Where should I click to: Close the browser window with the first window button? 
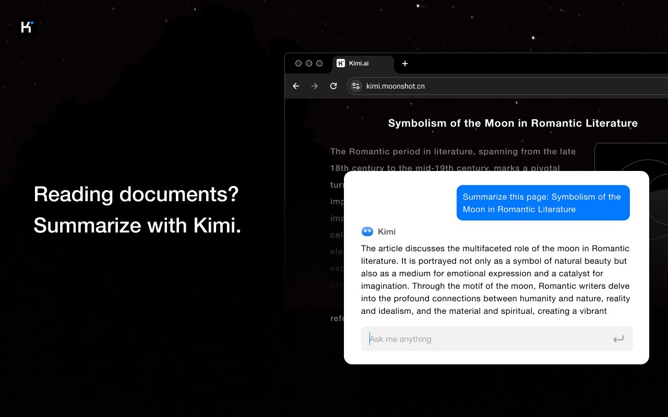(x=299, y=64)
